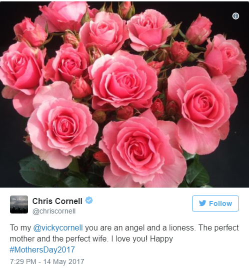
Task: Open Chris Cornell's profile avatar thumbnail
Action: (19, 204)
